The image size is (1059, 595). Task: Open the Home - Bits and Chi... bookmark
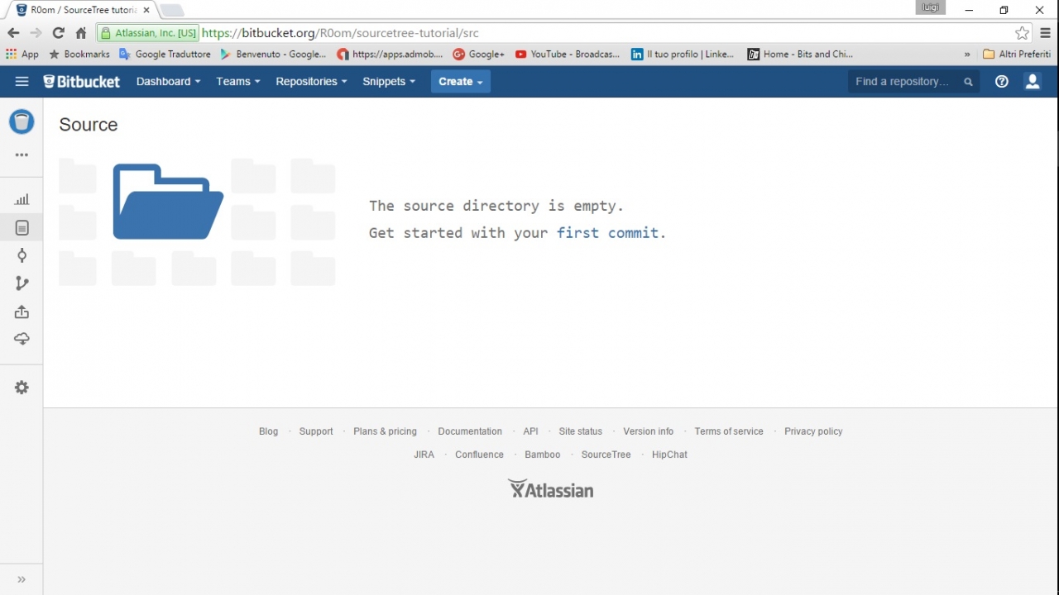click(x=800, y=54)
